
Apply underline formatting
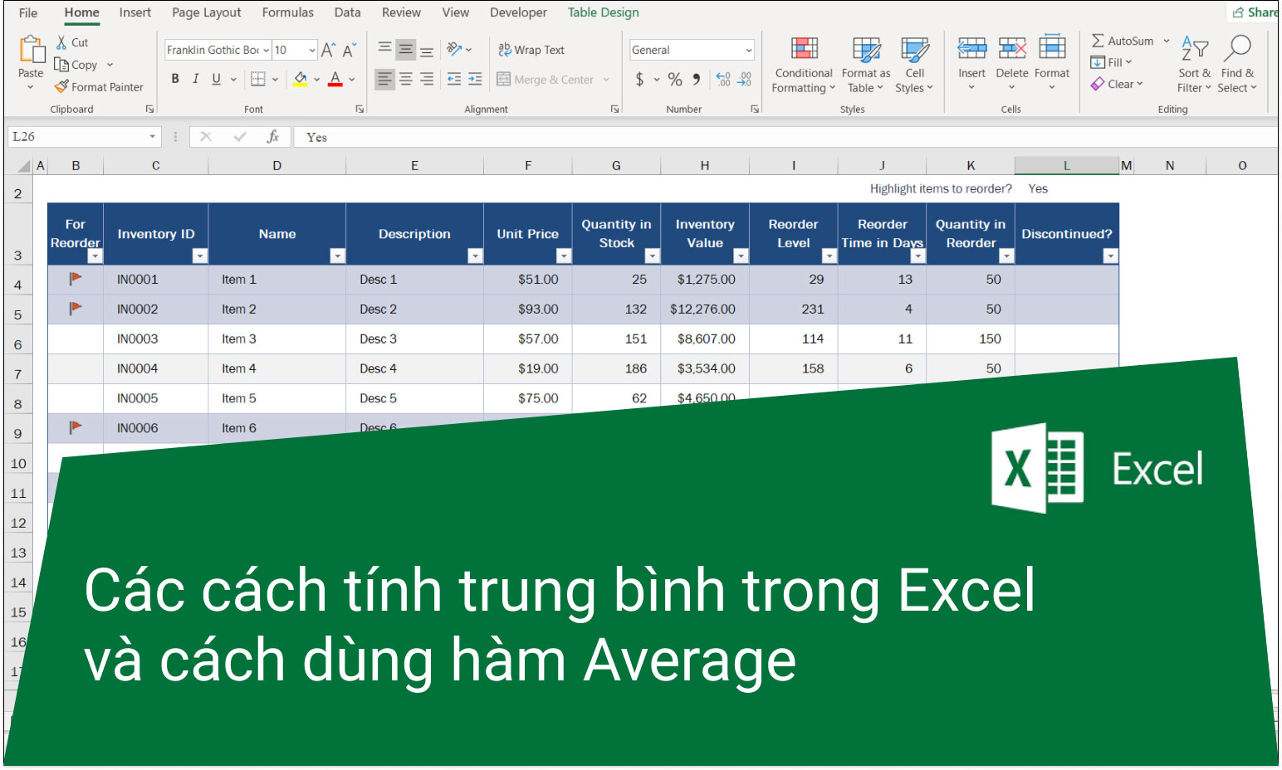[x=216, y=79]
